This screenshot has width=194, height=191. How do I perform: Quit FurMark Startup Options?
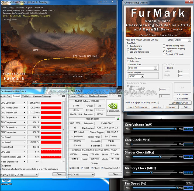pos(186,107)
